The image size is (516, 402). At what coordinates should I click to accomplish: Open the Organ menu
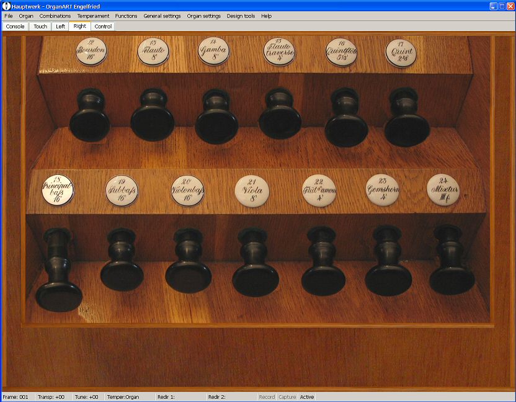coord(26,16)
